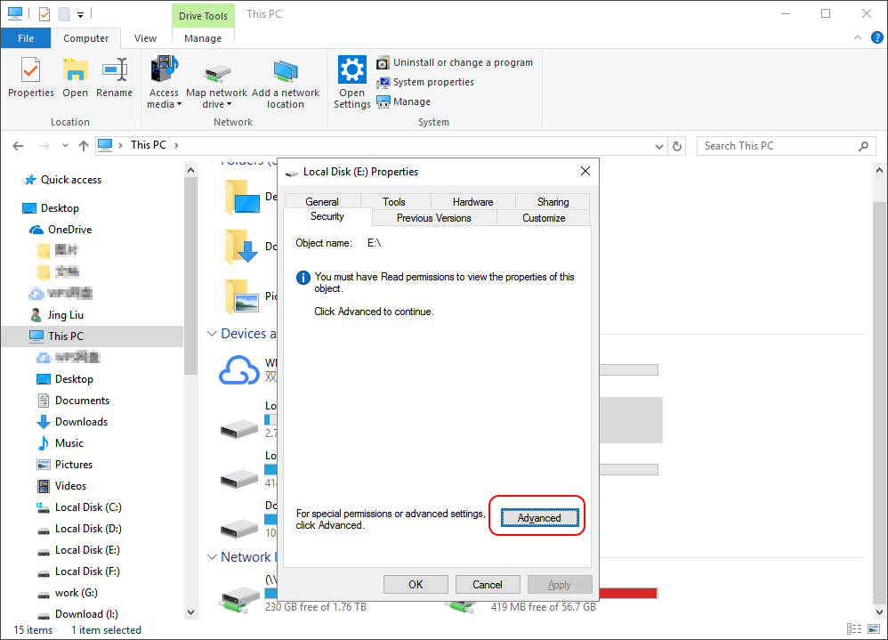Open the File menu

point(26,38)
